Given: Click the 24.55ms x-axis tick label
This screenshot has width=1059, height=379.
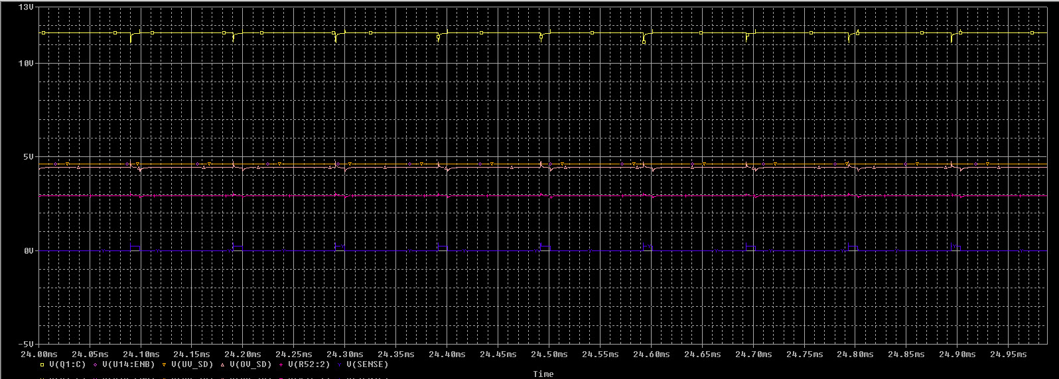Looking at the screenshot, I should [600, 354].
